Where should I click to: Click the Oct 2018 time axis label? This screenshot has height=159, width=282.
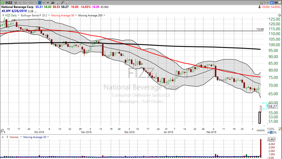(x=39, y=132)
